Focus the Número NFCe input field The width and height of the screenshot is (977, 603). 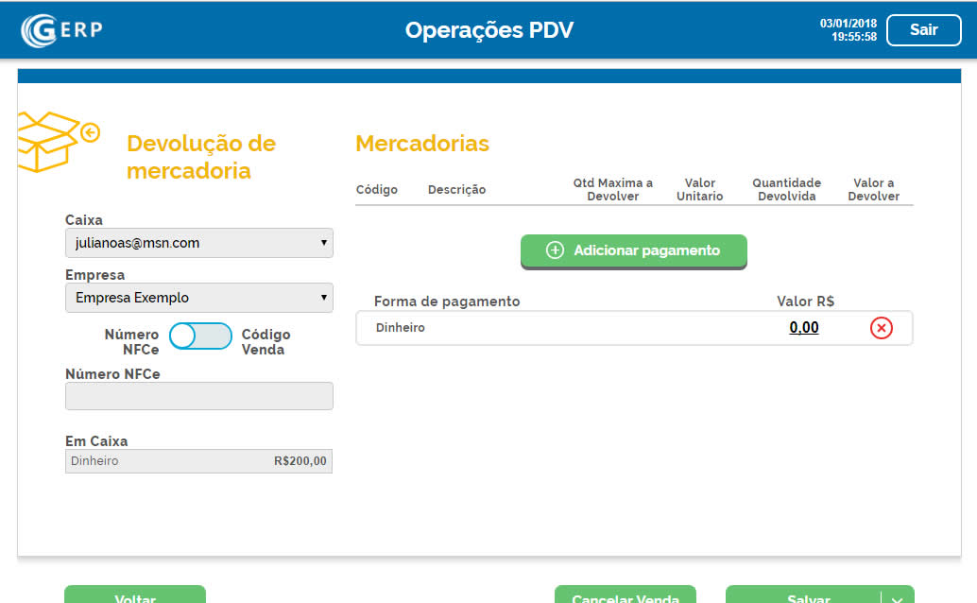click(198, 396)
